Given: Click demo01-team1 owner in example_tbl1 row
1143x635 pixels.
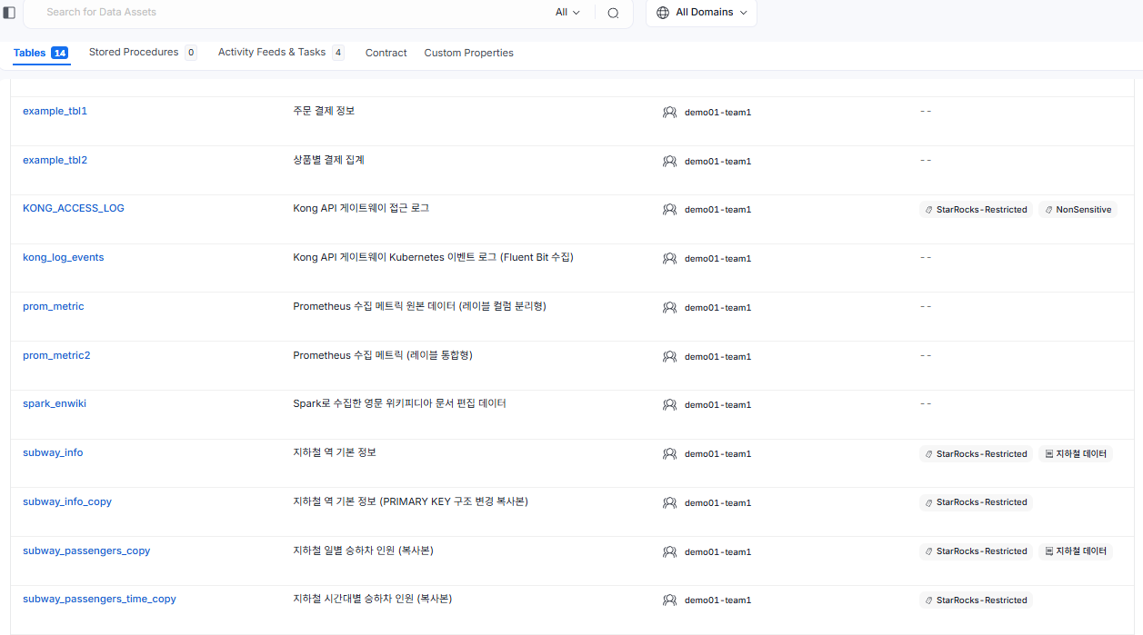Looking at the screenshot, I should pyautogui.click(x=717, y=113).
